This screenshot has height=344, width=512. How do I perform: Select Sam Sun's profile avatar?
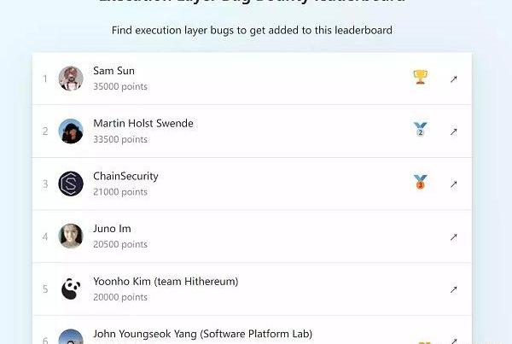click(x=71, y=79)
